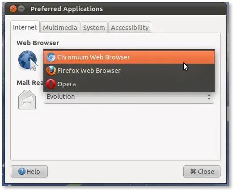
Task: Click the blue question mark Help icon
Action: pos(22,171)
